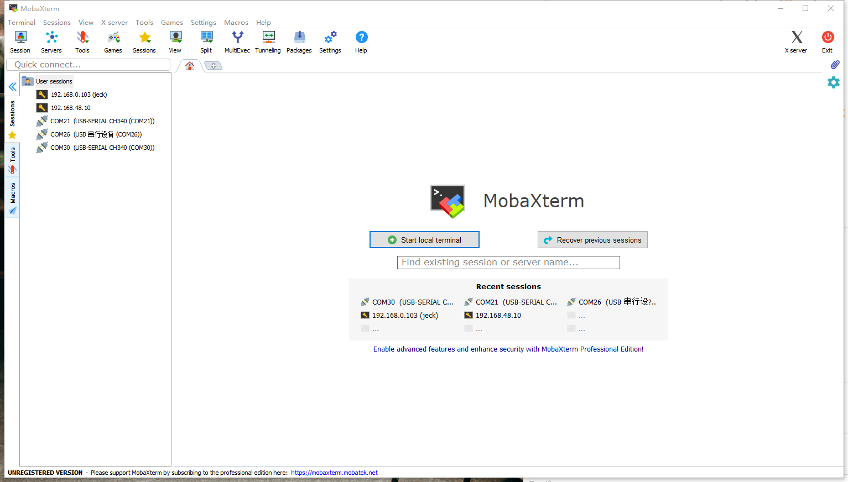Select session 192.168.48.10 in tree

pyautogui.click(x=64, y=108)
